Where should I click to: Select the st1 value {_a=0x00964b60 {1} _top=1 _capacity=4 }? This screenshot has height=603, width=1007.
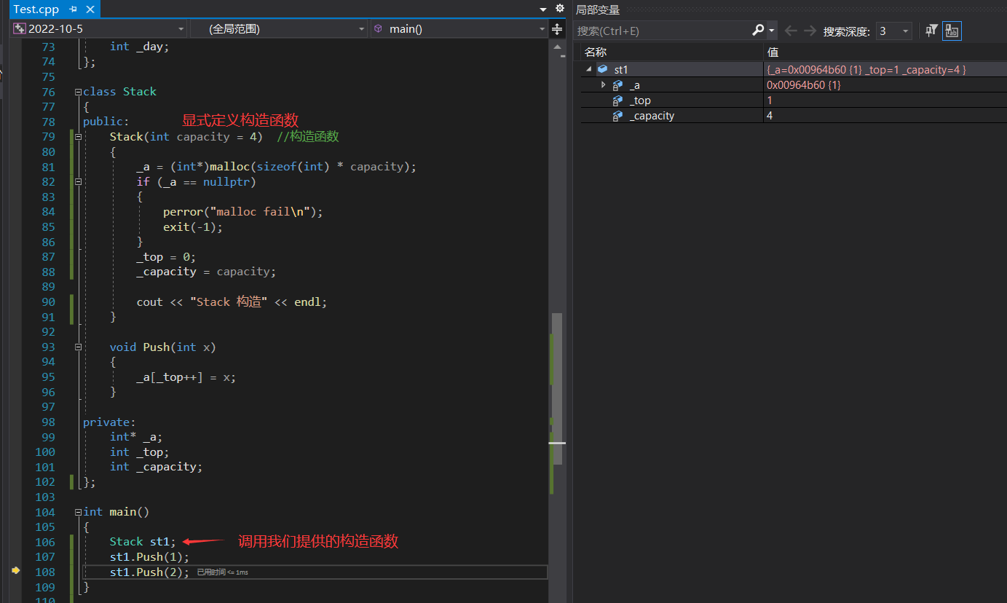866,70
